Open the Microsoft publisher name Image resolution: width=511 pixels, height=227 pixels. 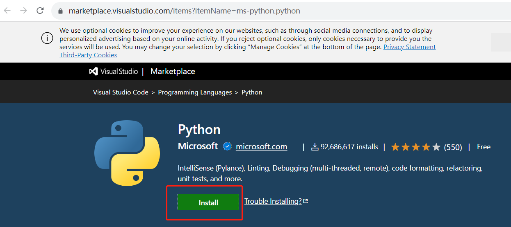(x=198, y=146)
